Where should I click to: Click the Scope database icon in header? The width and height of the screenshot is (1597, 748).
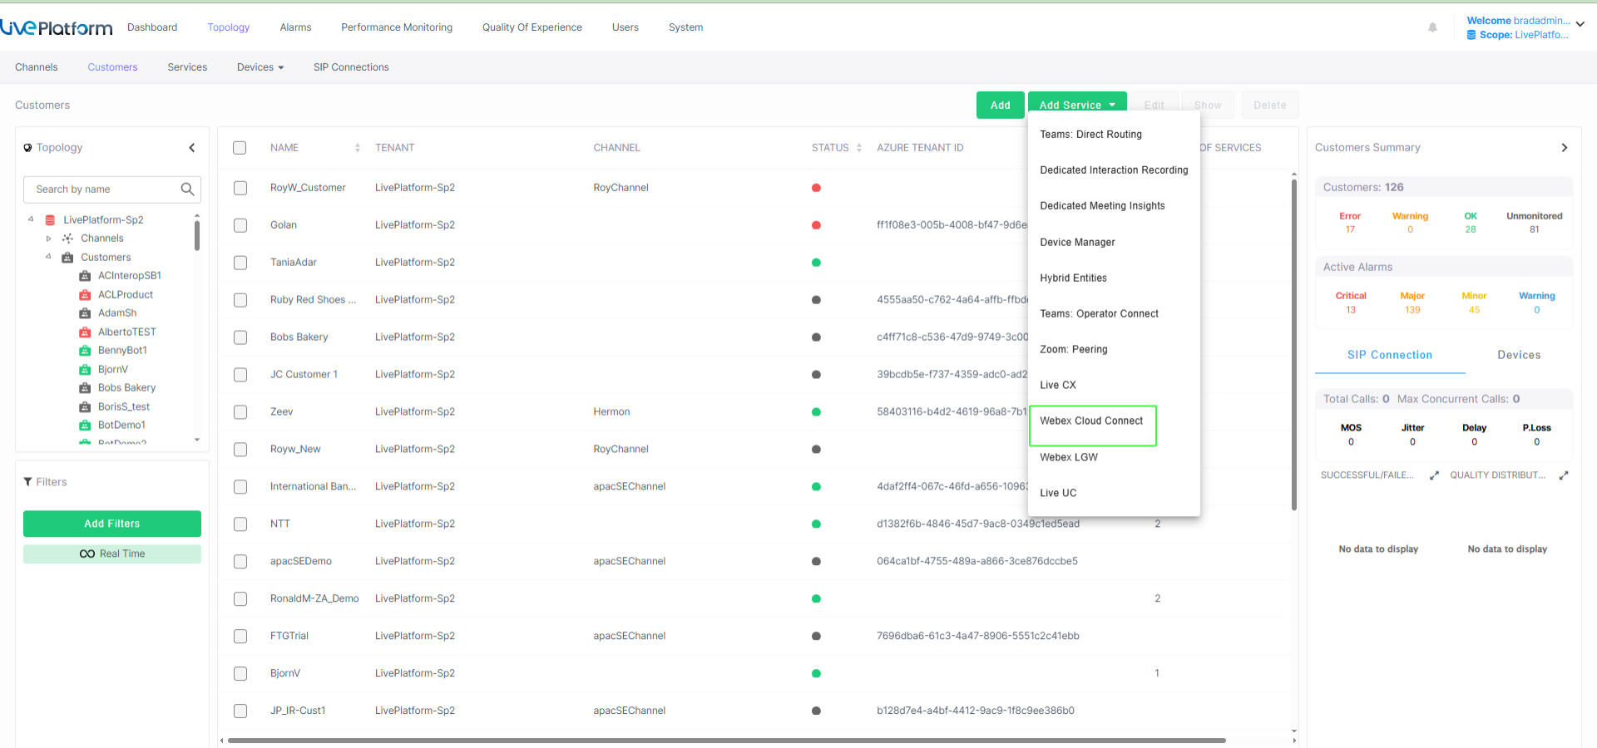click(1471, 35)
